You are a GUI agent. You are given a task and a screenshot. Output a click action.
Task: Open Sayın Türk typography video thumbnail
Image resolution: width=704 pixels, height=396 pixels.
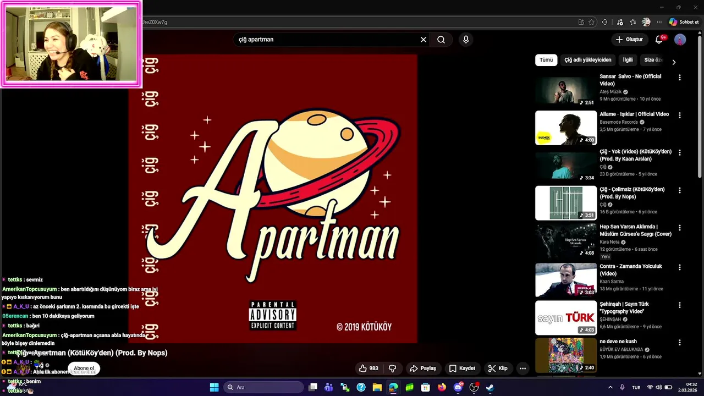pyautogui.click(x=566, y=317)
